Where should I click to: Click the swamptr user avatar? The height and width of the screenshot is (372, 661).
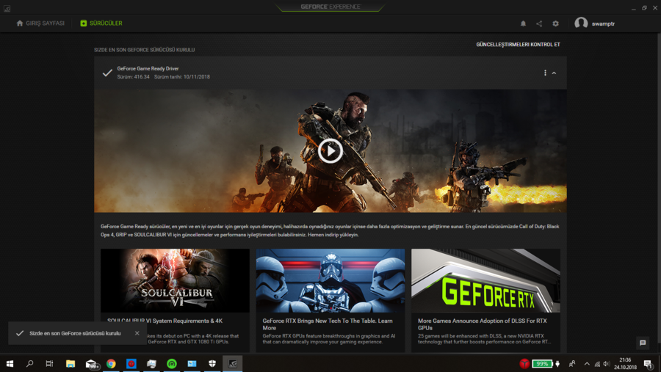tap(581, 23)
